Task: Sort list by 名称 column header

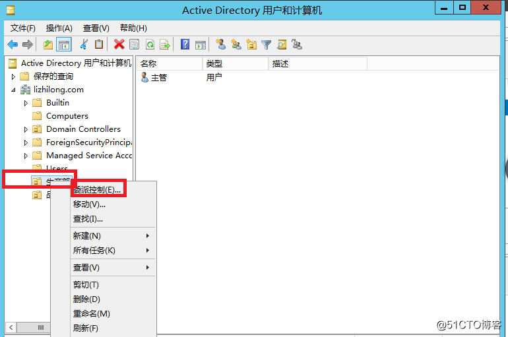Action: (x=170, y=64)
